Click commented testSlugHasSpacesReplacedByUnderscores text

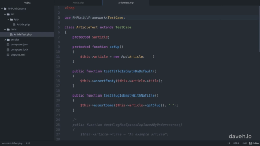tap(142, 125)
